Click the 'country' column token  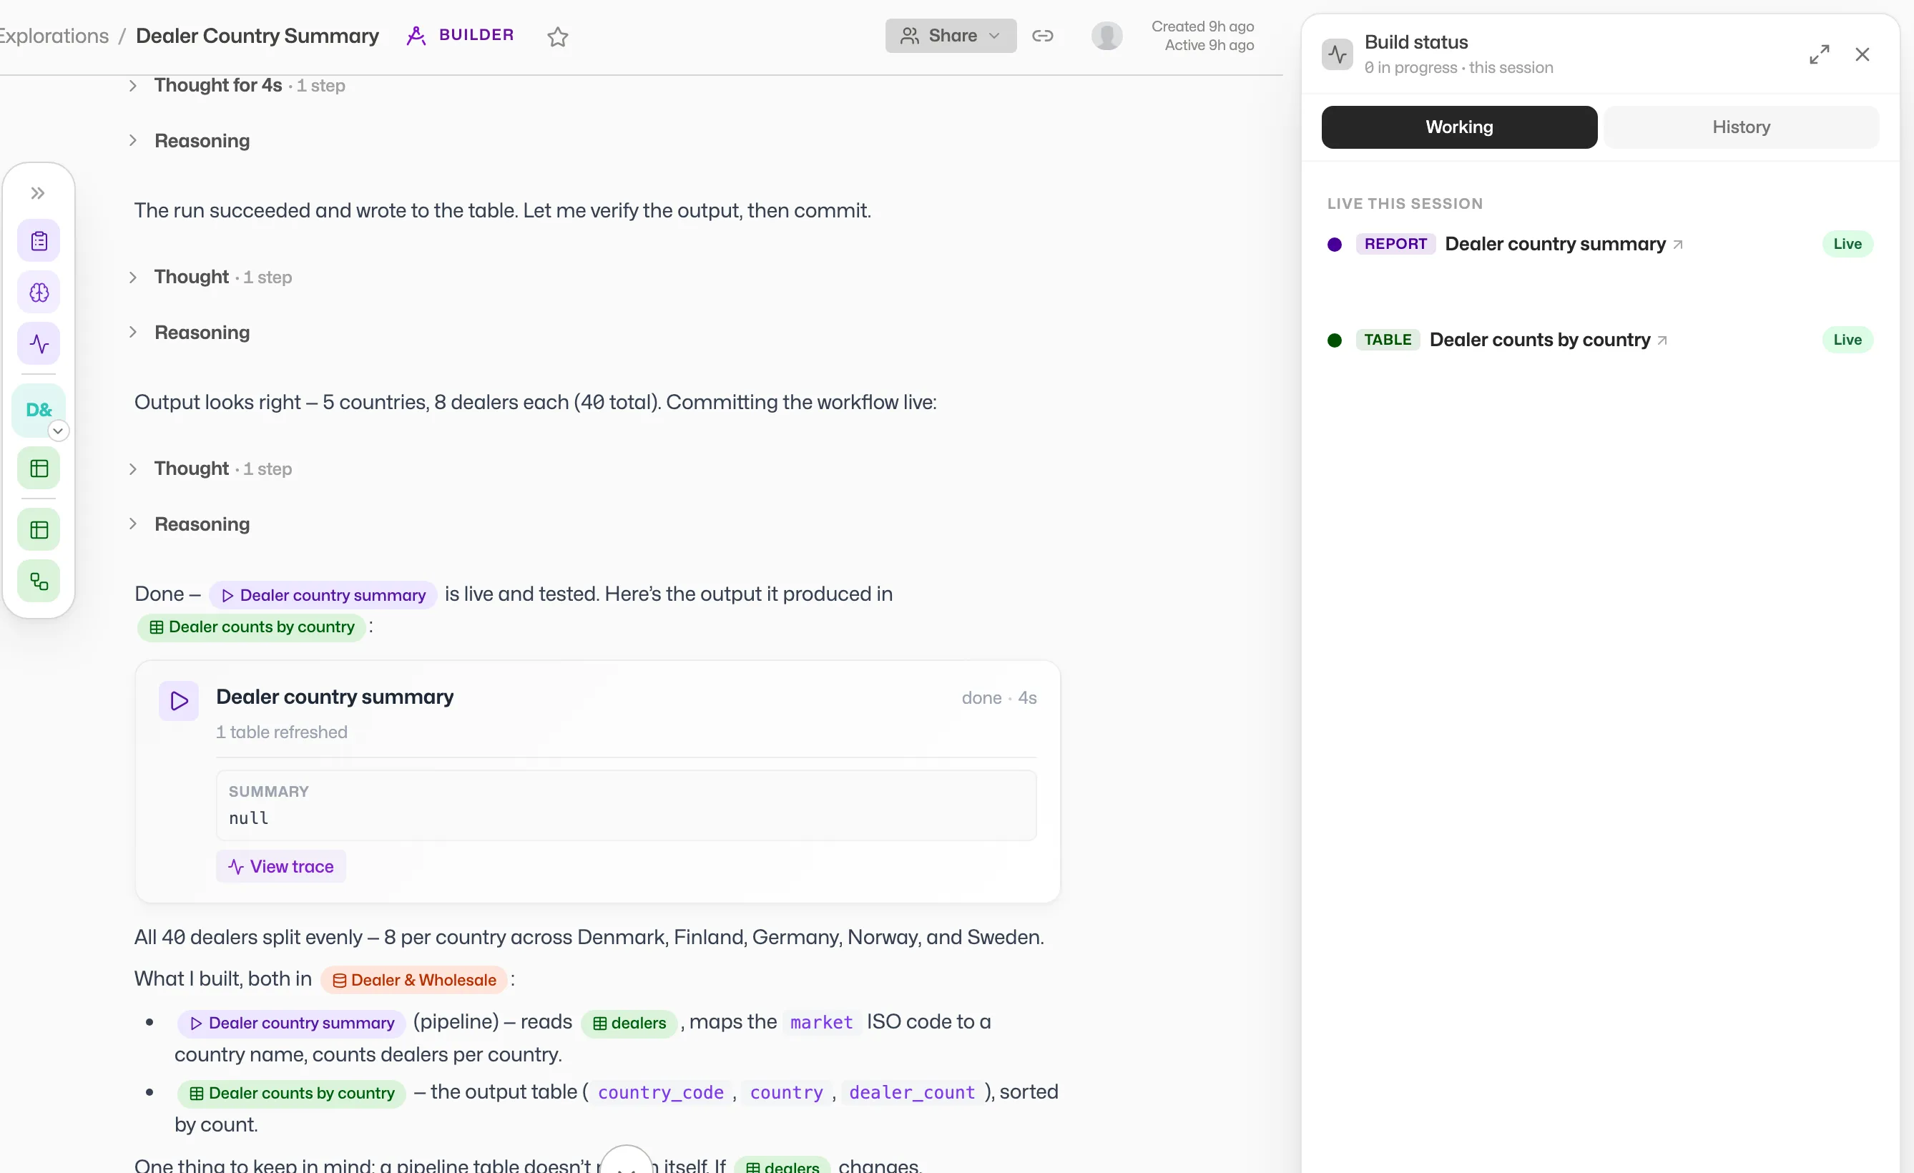[786, 1092]
